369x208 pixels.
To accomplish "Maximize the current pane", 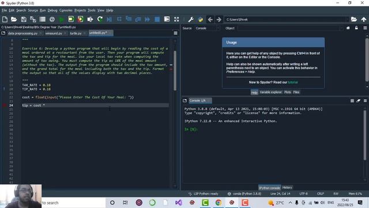I will (x=167, y=19).
